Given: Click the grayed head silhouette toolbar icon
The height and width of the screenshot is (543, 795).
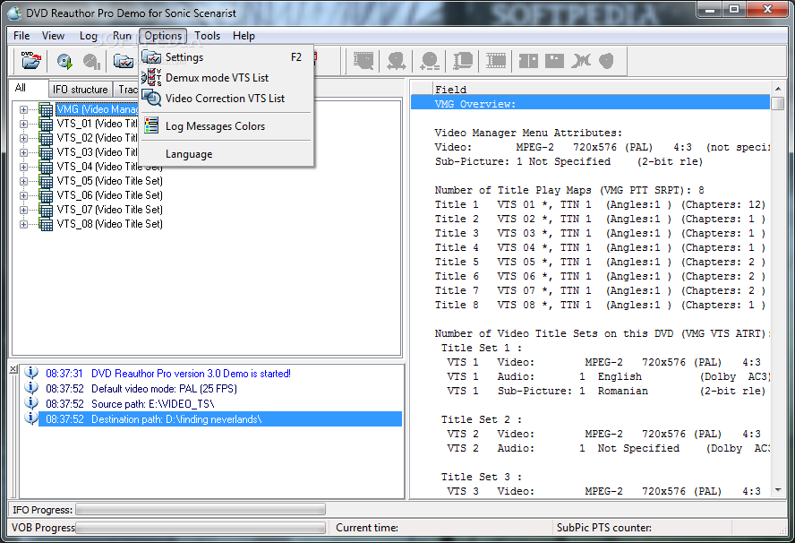Looking at the screenshot, I should (x=606, y=61).
